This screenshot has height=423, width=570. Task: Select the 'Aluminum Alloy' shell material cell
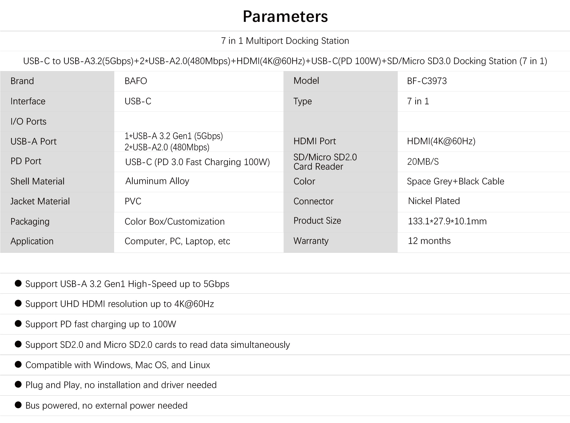click(198, 182)
